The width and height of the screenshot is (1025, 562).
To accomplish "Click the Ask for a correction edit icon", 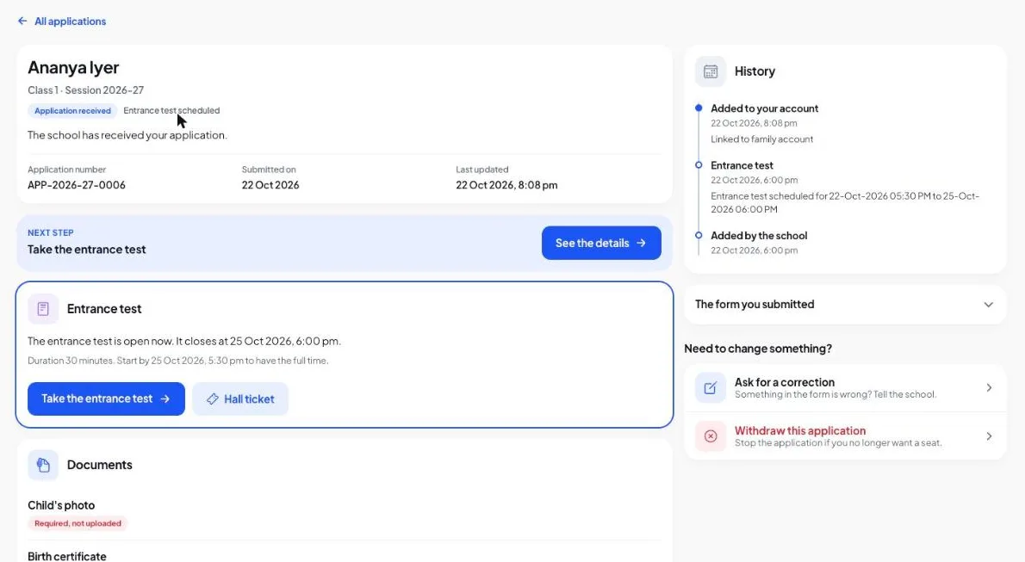I will (x=711, y=387).
